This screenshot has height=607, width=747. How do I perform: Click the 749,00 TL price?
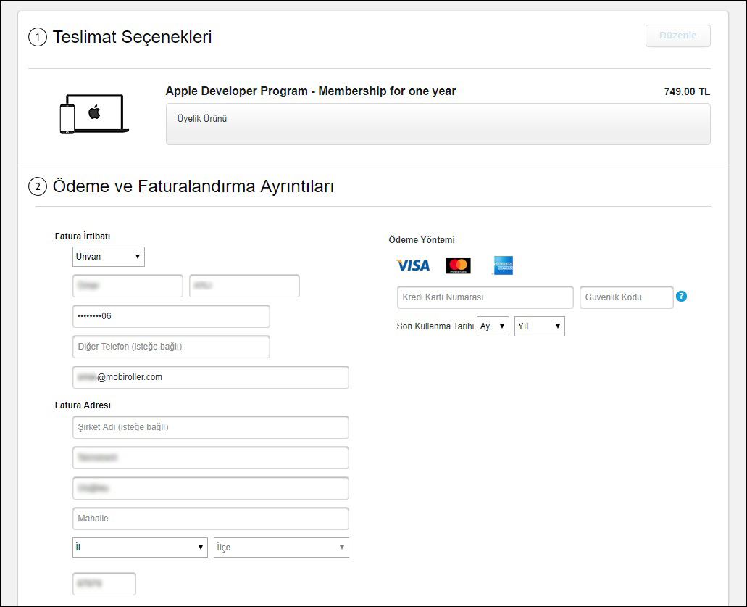[x=687, y=91]
